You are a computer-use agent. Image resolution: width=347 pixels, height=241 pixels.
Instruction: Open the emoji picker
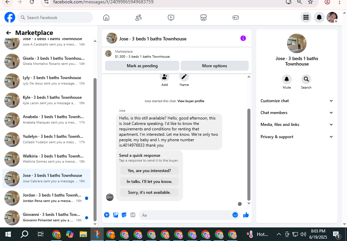235,215
